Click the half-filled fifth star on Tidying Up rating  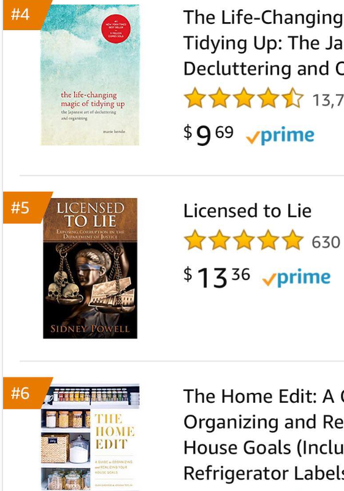[x=293, y=98]
